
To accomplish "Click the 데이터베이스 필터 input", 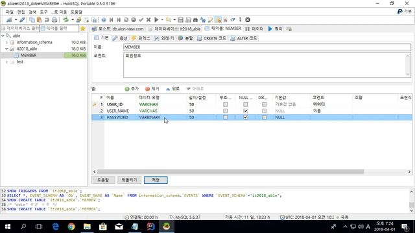I will [20, 28].
